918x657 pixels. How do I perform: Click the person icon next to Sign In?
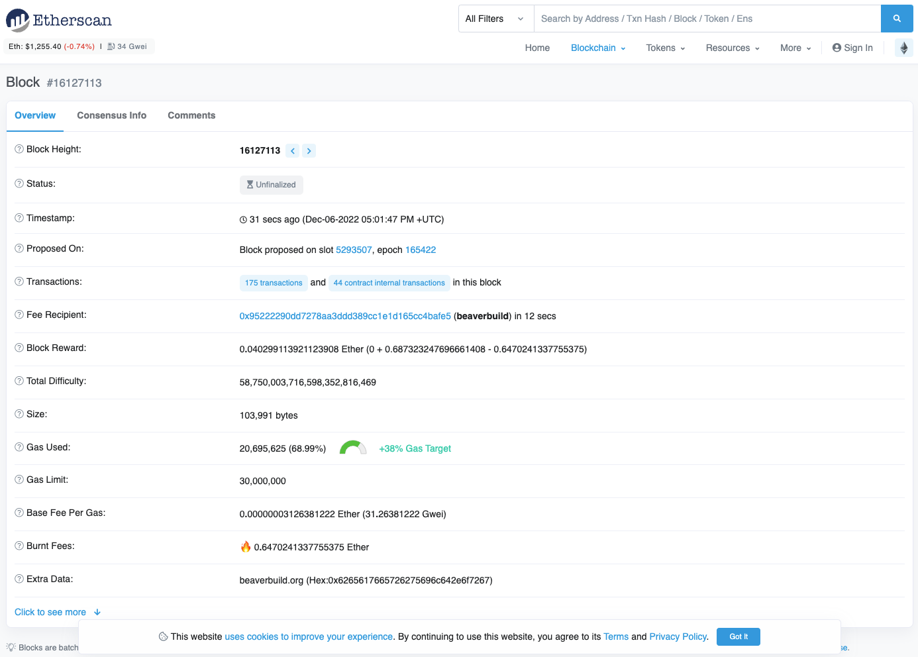pos(836,48)
